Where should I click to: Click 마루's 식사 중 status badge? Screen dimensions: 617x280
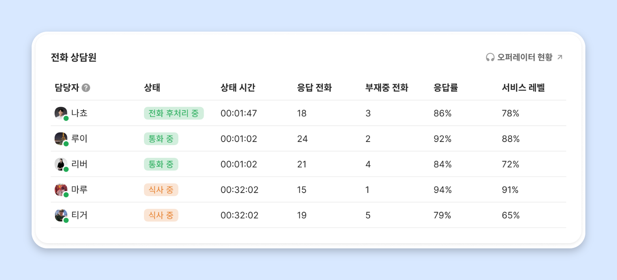coord(161,190)
